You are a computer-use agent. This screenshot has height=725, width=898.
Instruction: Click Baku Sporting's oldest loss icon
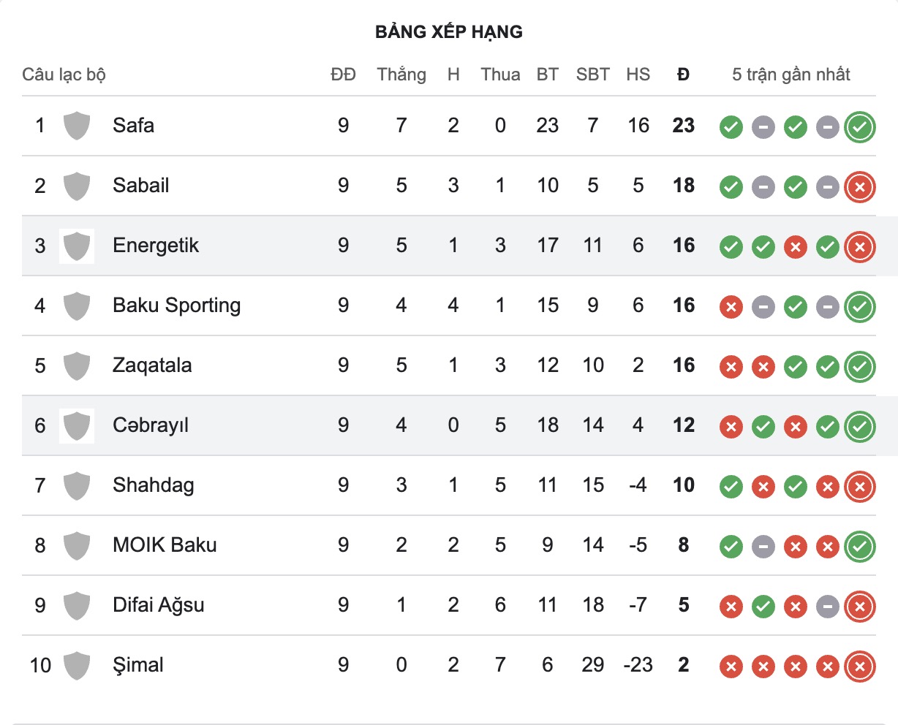[731, 307]
